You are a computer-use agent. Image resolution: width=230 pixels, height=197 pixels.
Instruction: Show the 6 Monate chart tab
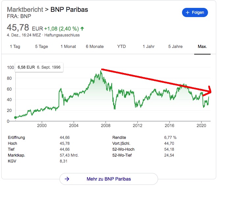[95, 47]
